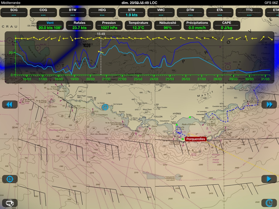Tap the HYÈRES label on the chart
Viewport: 279px width, 209px height.
177,113
